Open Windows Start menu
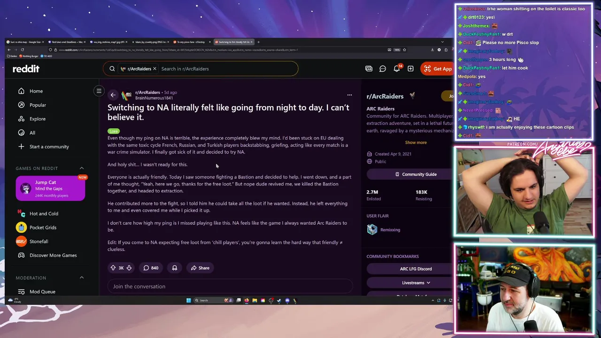The height and width of the screenshot is (338, 601). tap(189, 300)
